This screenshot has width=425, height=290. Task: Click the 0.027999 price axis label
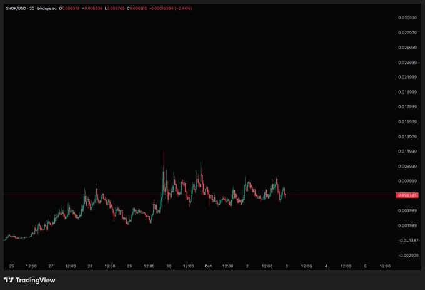(407, 33)
